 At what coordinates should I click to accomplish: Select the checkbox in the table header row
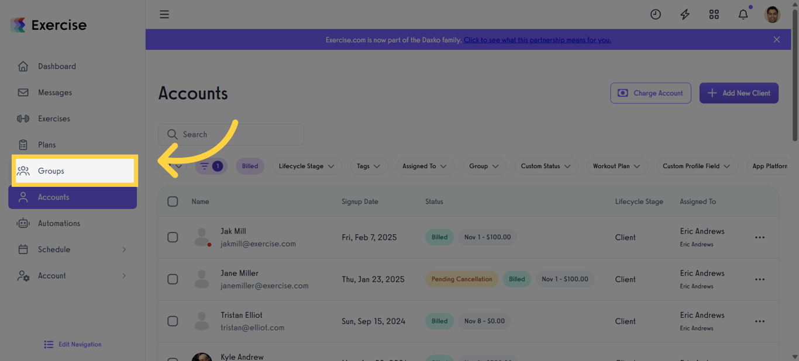[173, 201]
